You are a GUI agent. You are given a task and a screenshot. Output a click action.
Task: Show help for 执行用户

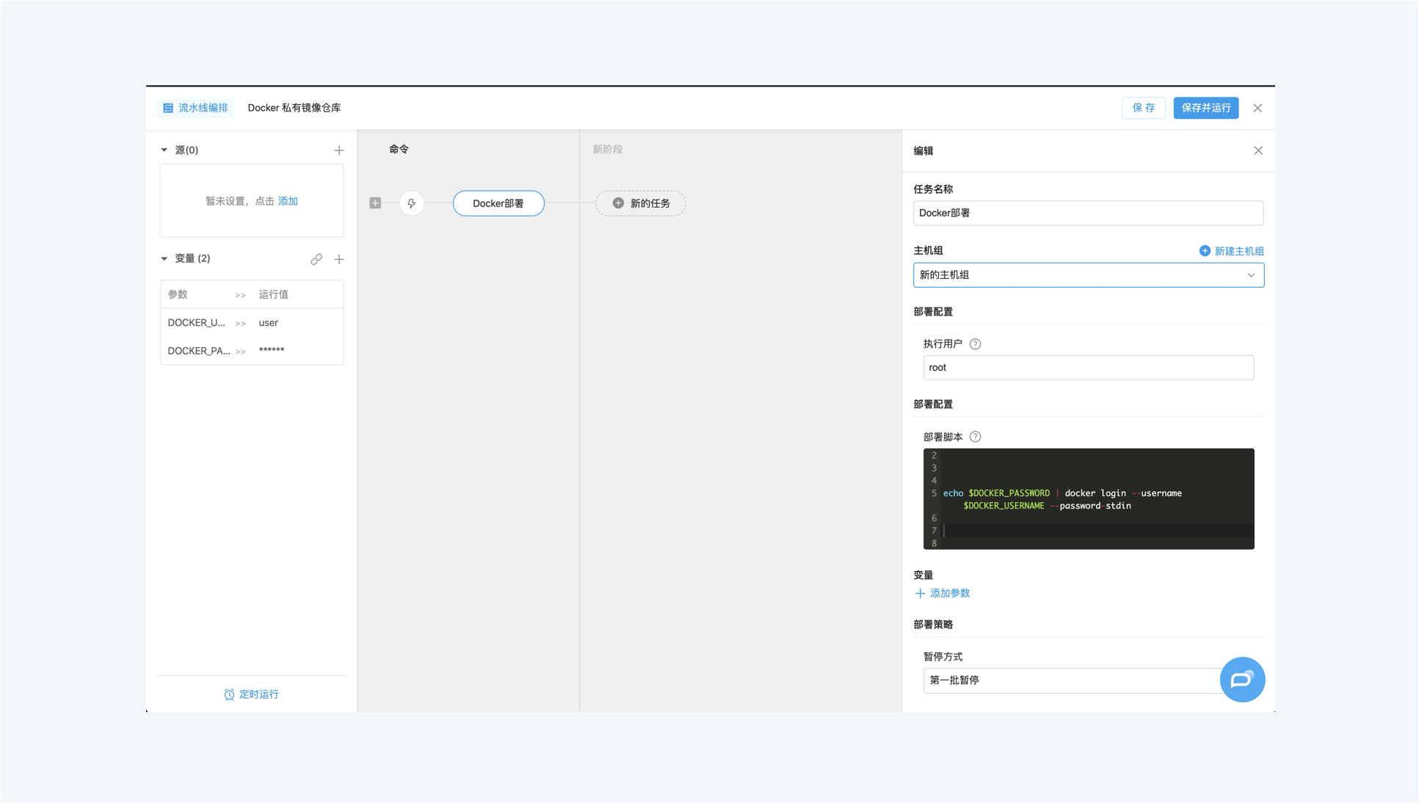[x=975, y=344]
